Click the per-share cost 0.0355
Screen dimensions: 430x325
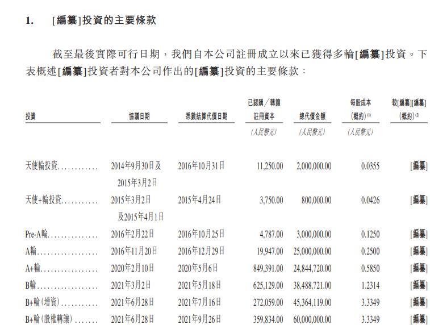pos(370,166)
